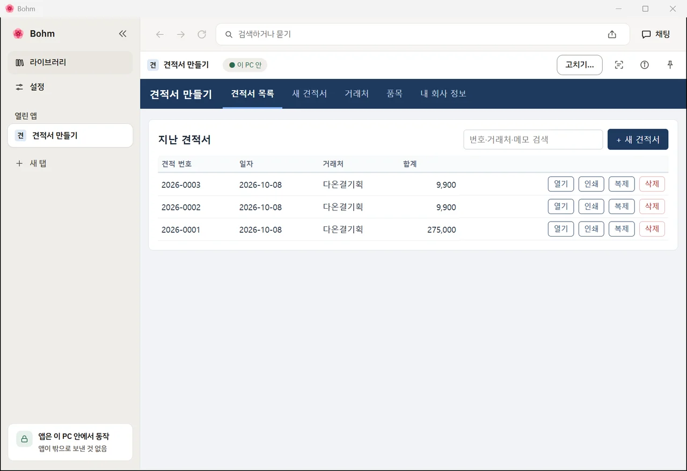Screen dimensions: 687x471
Task: Switch to the 내 회사 정보 tab
Action: [443, 94]
